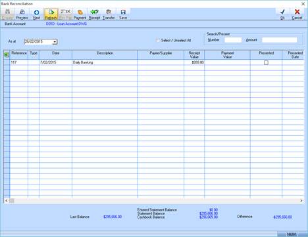Tick the Presented checkbox for reference 117

[266, 62]
